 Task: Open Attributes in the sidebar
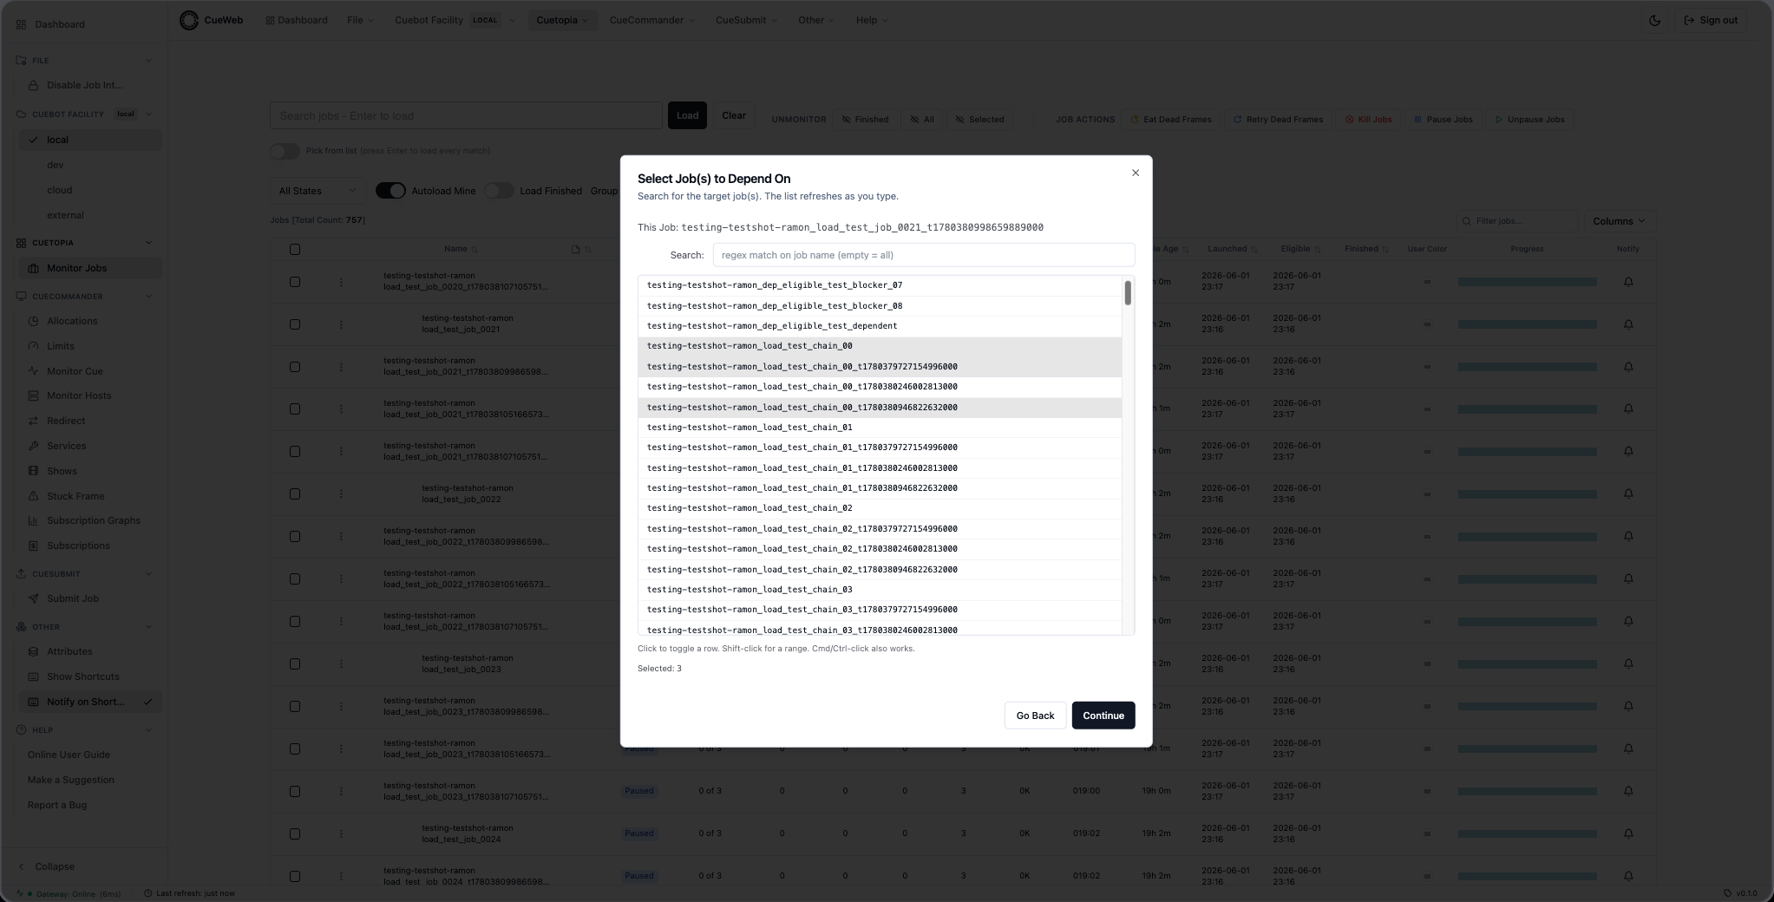(x=69, y=651)
